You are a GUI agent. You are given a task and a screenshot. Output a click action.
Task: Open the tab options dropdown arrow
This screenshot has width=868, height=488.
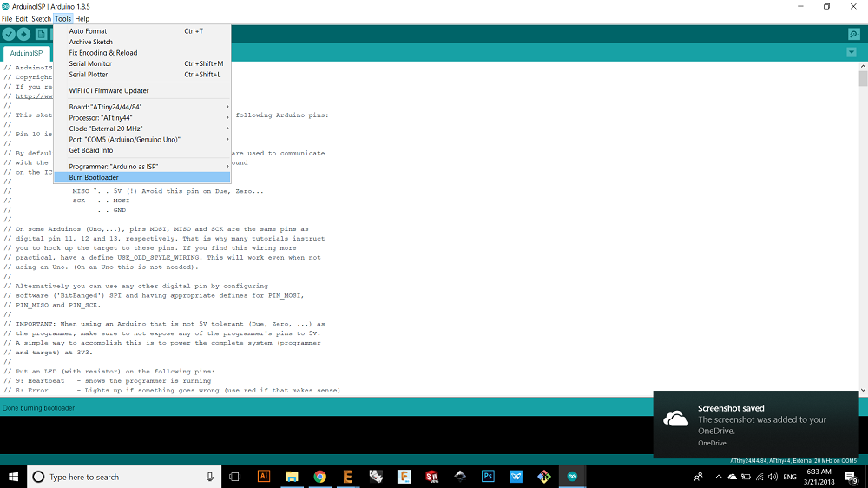(852, 53)
